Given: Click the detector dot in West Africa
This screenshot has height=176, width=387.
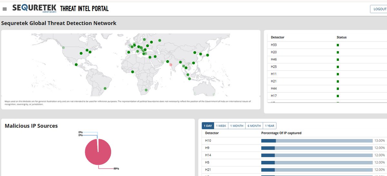Looking at the screenshot, I should (x=133, y=72).
